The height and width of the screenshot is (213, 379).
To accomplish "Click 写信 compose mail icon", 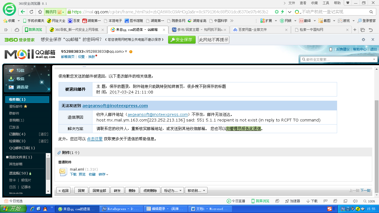I will (11, 70).
